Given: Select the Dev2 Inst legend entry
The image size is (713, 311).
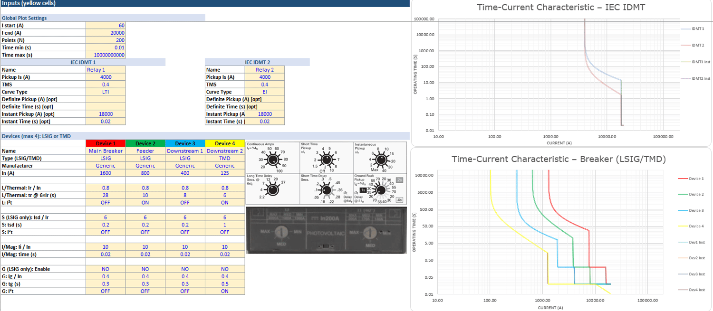Looking at the screenshot, I should click(691, 258).
